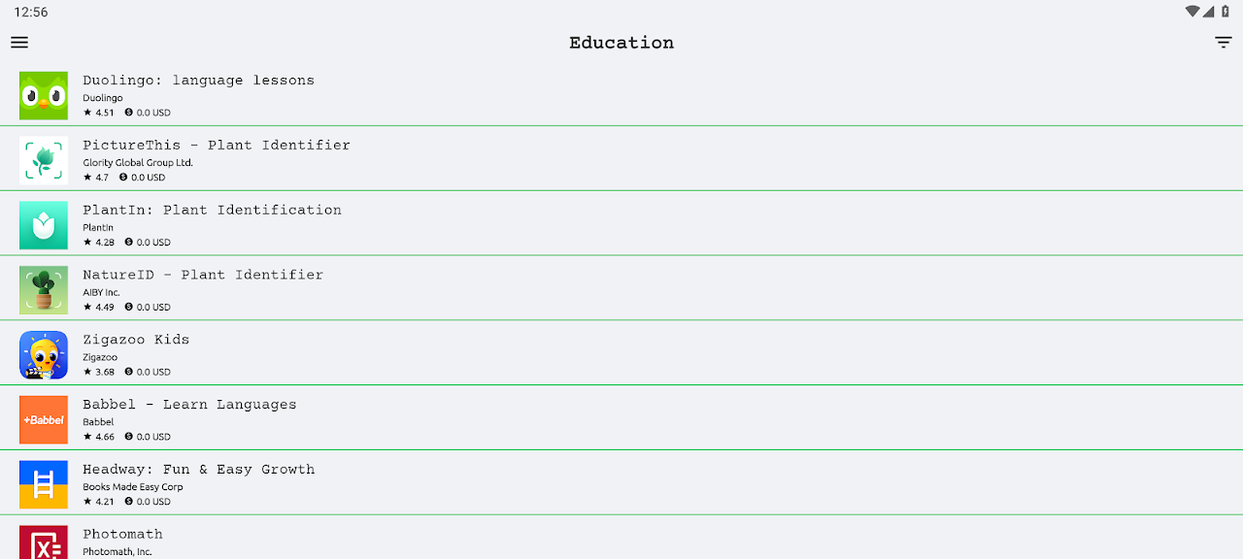
Task: Open the Photomath app listing
Action: 122,535
